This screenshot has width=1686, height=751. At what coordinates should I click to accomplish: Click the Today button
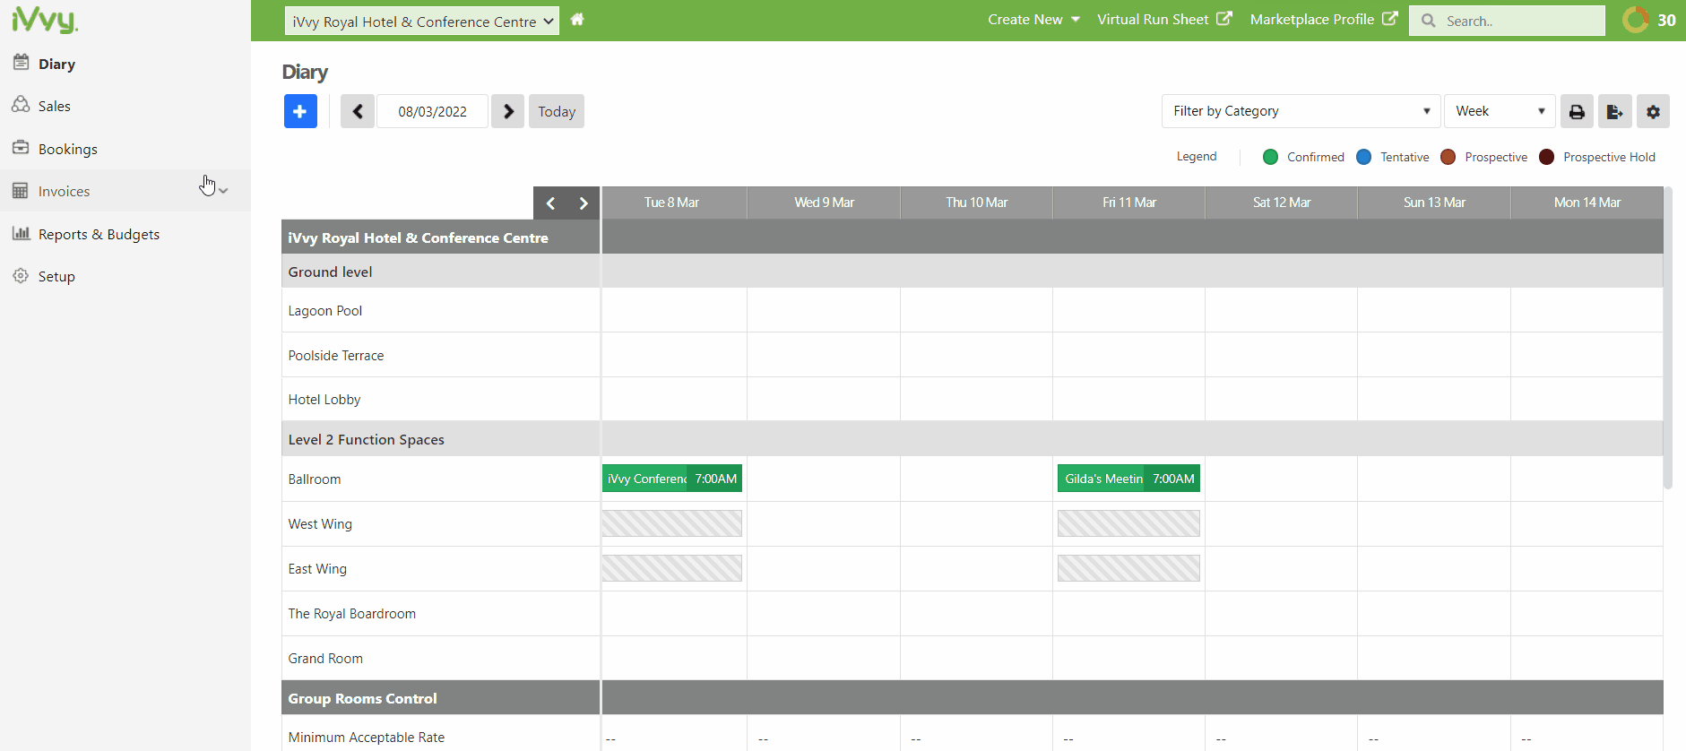(557, 111)
